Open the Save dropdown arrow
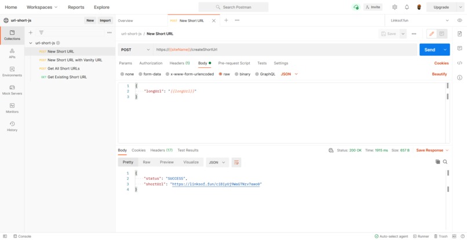467x240 pixels. tap(403, 34)
